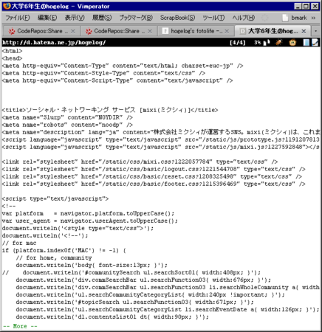This screenshot has height=332, width=322.
Task: Open the 編集(E) menu
Action: (x=47, y=18)
